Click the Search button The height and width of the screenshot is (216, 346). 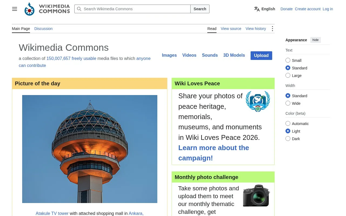pos(200,9)
